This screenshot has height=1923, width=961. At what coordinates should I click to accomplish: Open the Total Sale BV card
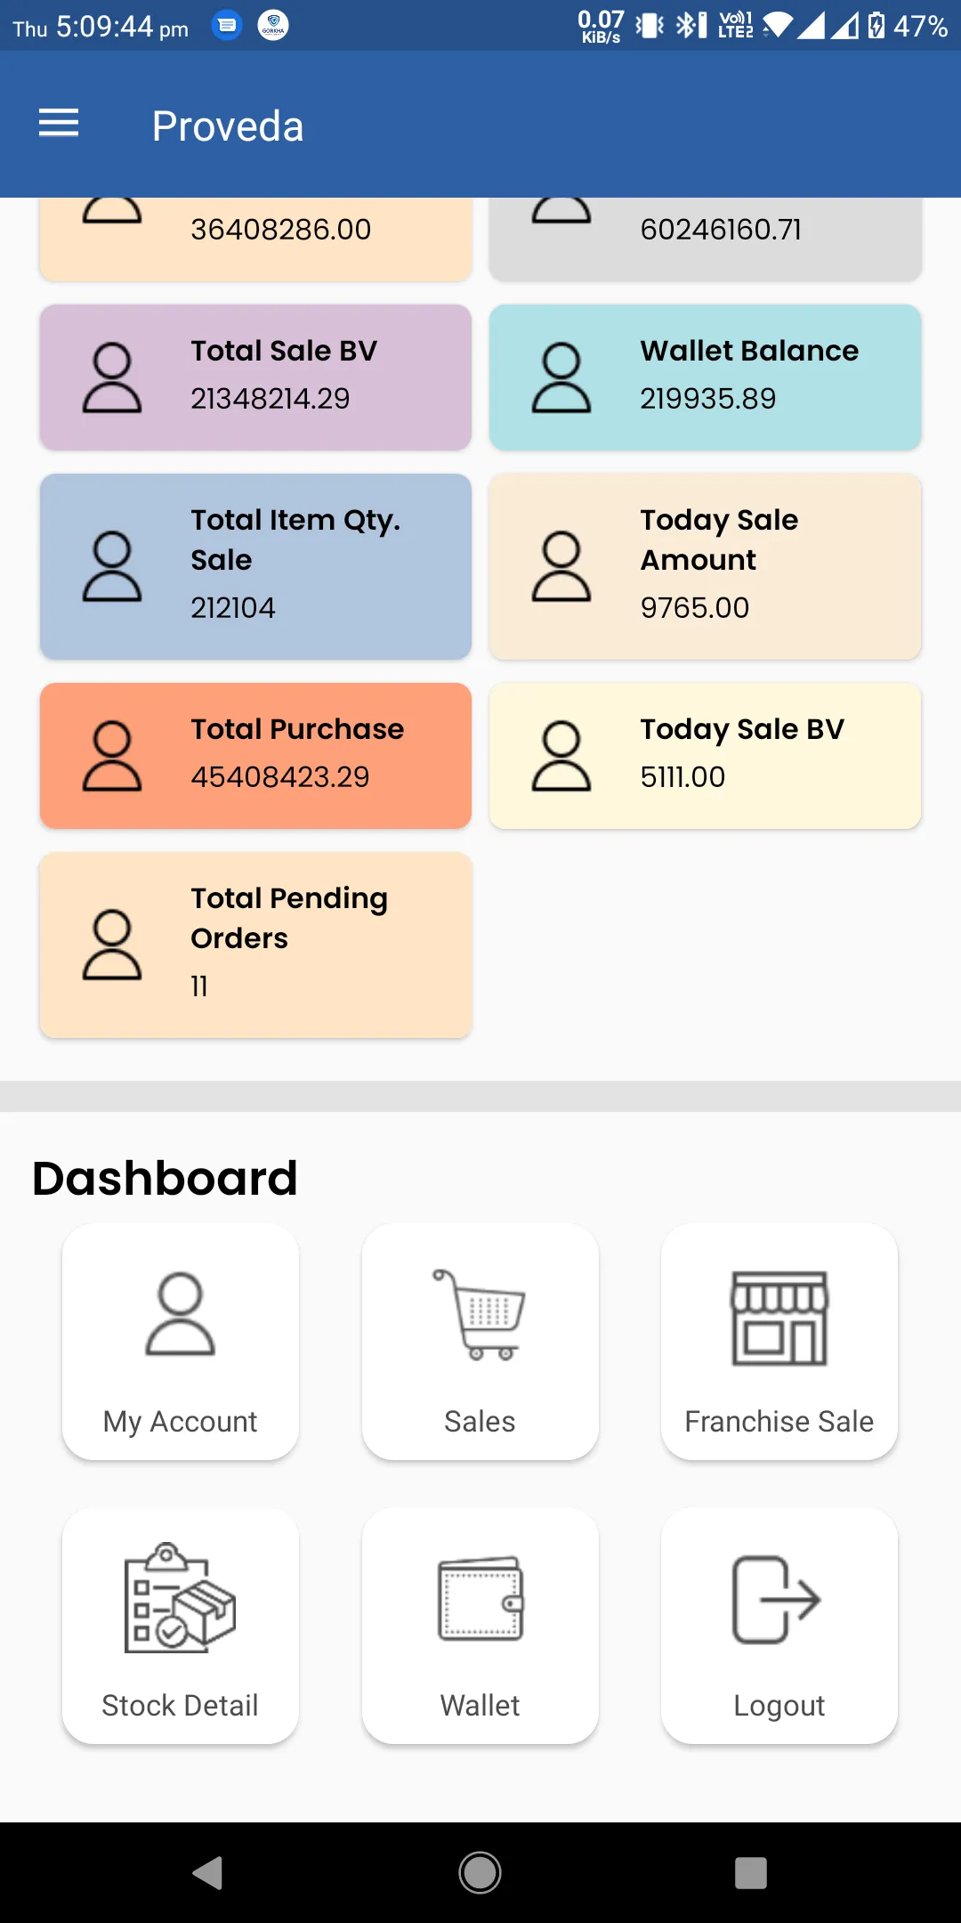[255, 377]
